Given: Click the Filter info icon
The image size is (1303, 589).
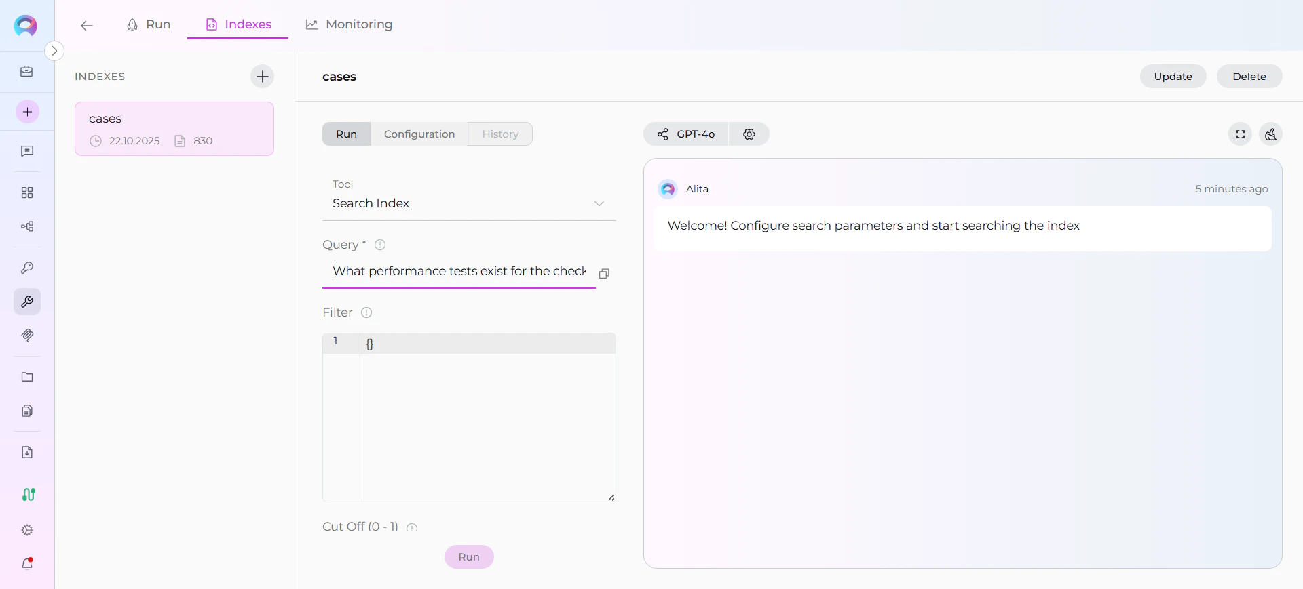Looking at the screenshot, I should point(366,312).
